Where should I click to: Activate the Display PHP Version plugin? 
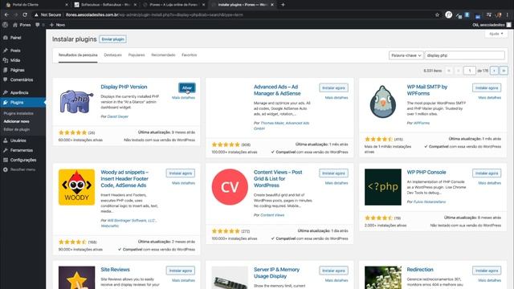(187, 88)
